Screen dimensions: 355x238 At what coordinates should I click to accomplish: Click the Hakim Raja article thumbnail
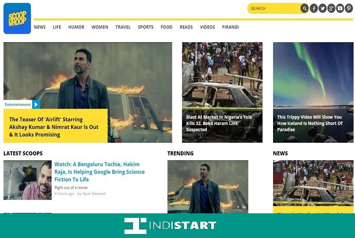tap(27, 180)
